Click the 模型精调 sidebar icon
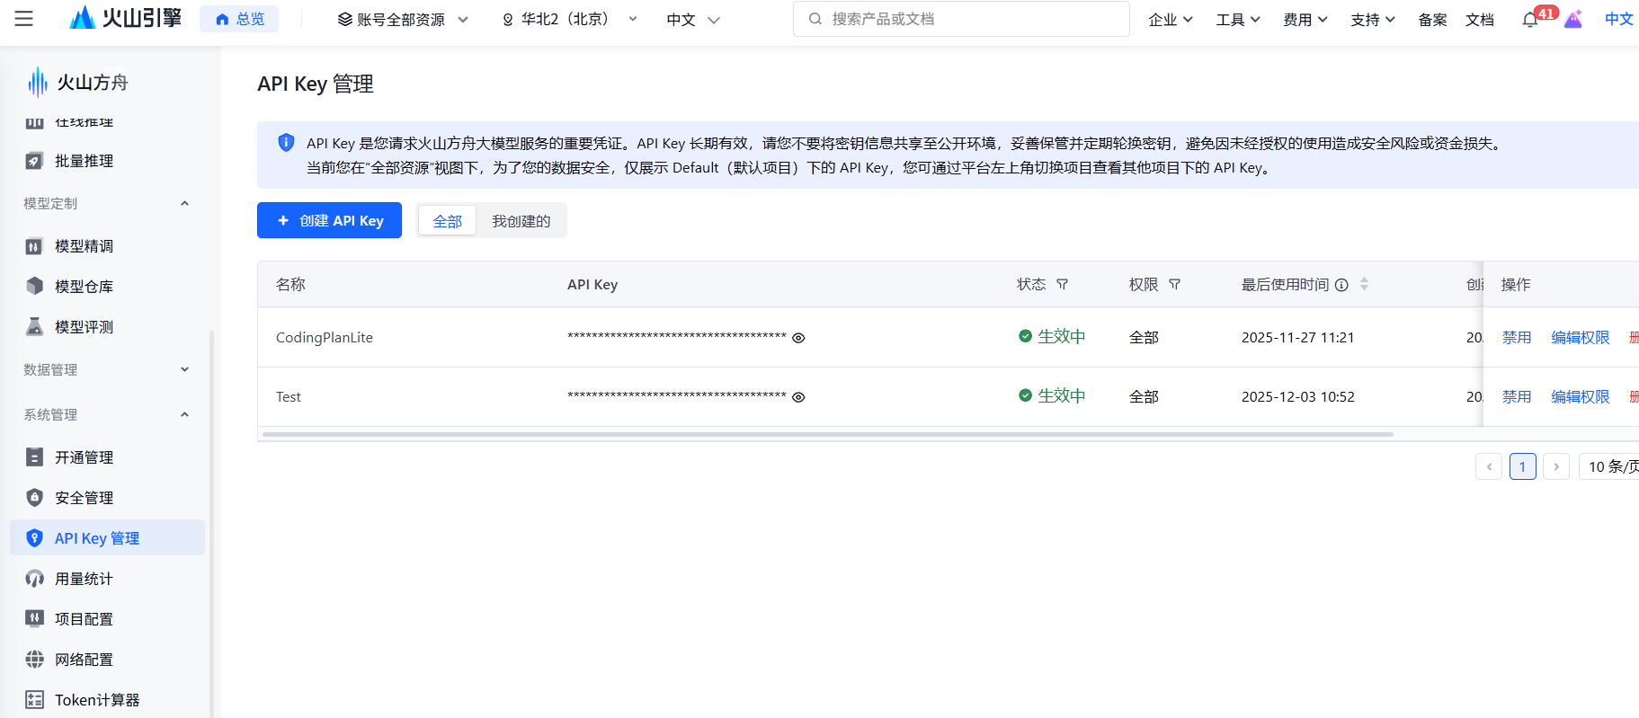 pyautogui.click(x=34, y=246)
